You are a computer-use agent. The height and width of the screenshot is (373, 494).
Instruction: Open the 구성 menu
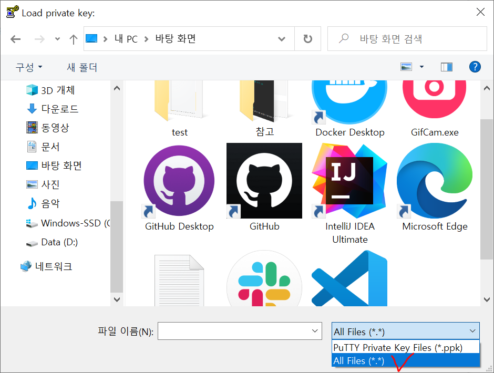[x=29, y=67]
